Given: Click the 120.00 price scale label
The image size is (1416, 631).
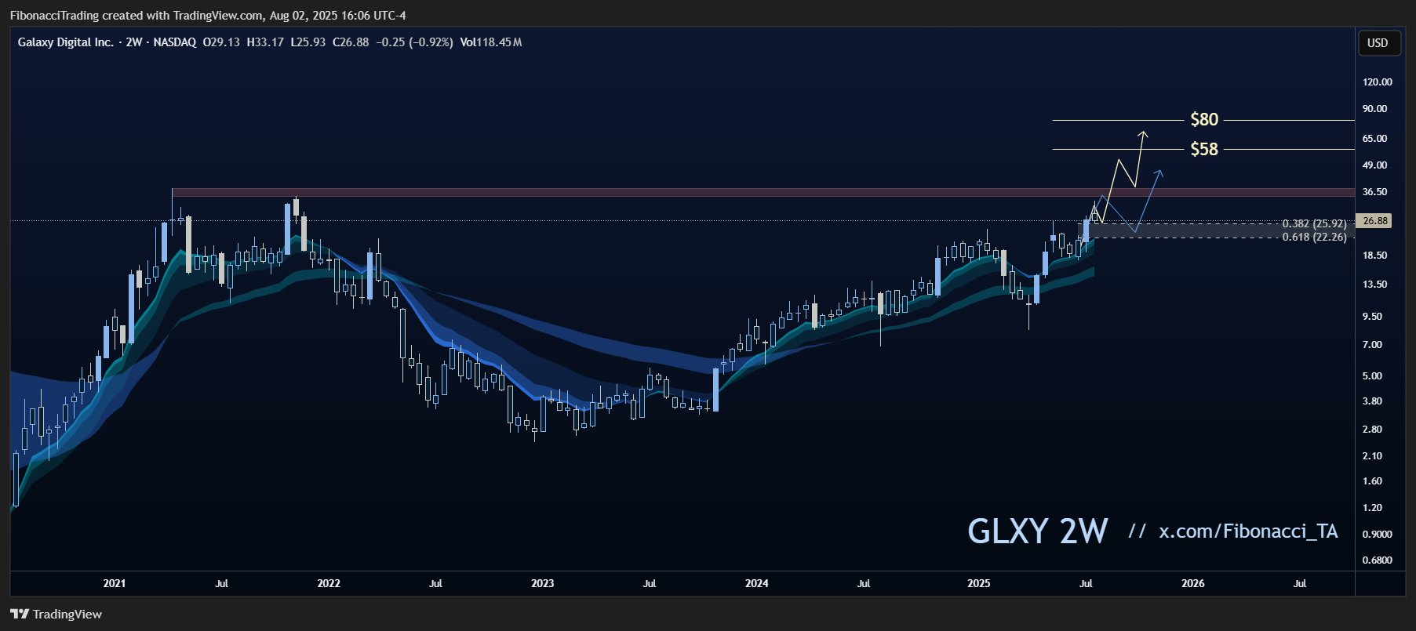Looking at the screenshot, I should pos(1378,82).
